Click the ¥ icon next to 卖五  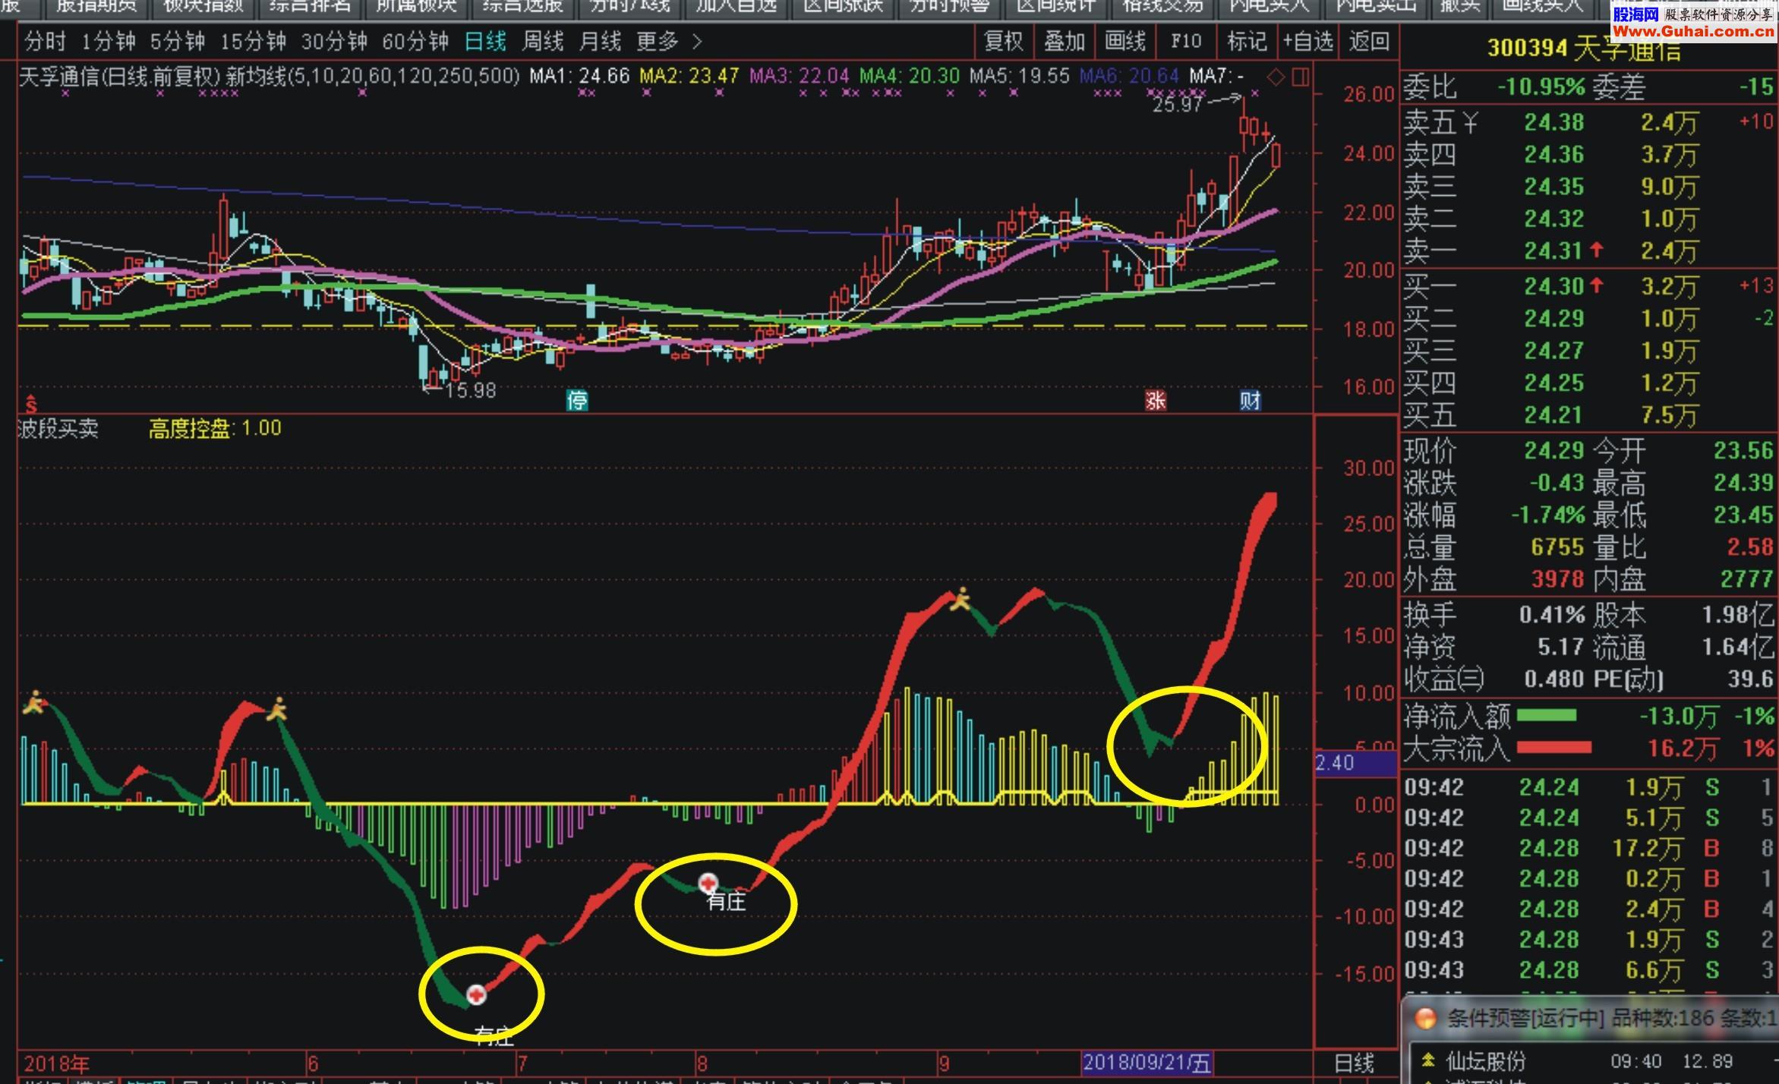tap(1470, 122)
